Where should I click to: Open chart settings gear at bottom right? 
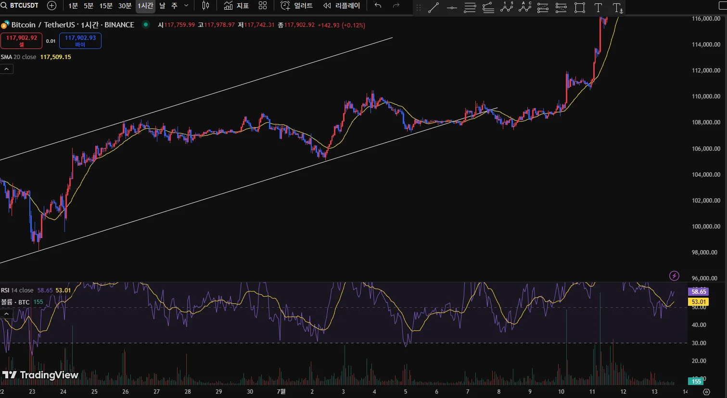tap(706, 392)
